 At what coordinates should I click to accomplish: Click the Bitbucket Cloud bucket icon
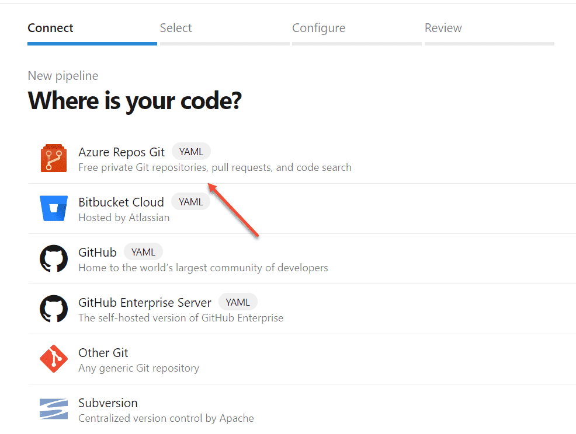tap(54, 208)
